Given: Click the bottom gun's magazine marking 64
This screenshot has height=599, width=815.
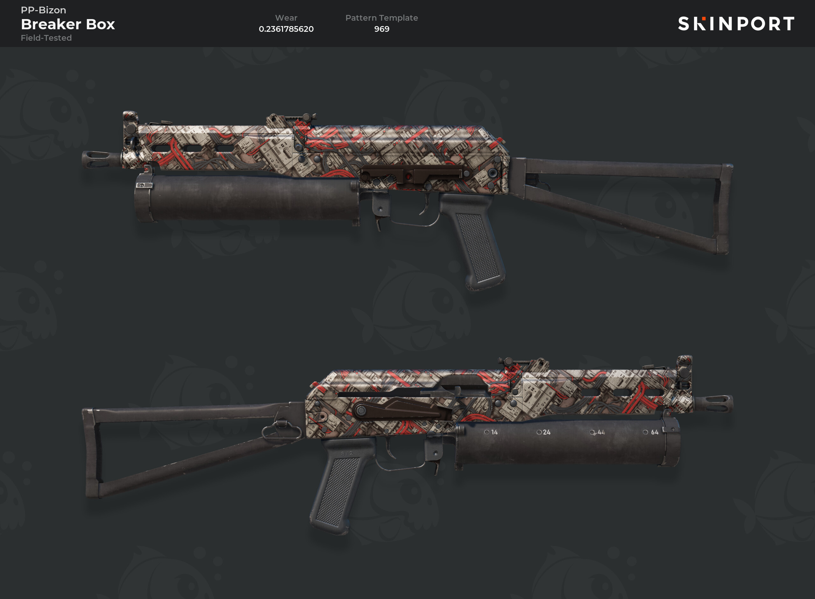Looking at the screenshot, I should 650,432.
